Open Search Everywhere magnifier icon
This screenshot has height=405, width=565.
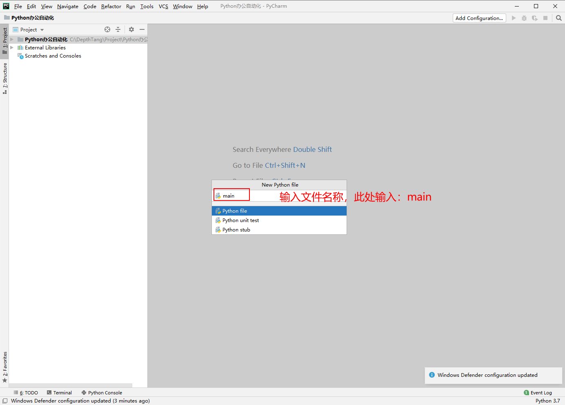pyautogui.click(x=559, y=18)
